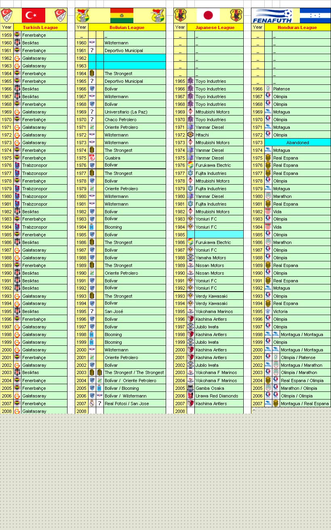331x530 pixels.
Task: Click the Trabzonspor crest in the 1976 row
Action: click(x=17, y=165)
